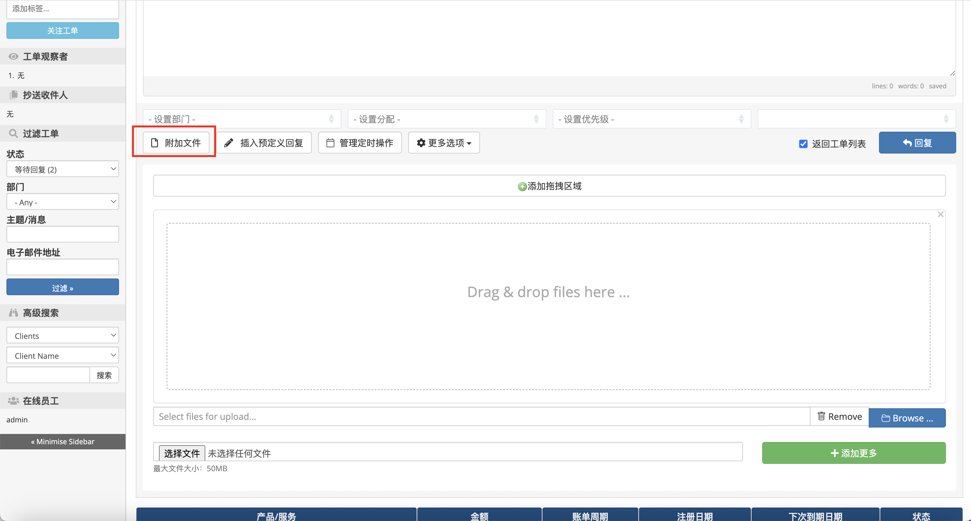Click green 添加更多 button
Viewport: 971px width, 521px height.
(x=853, y=453)
